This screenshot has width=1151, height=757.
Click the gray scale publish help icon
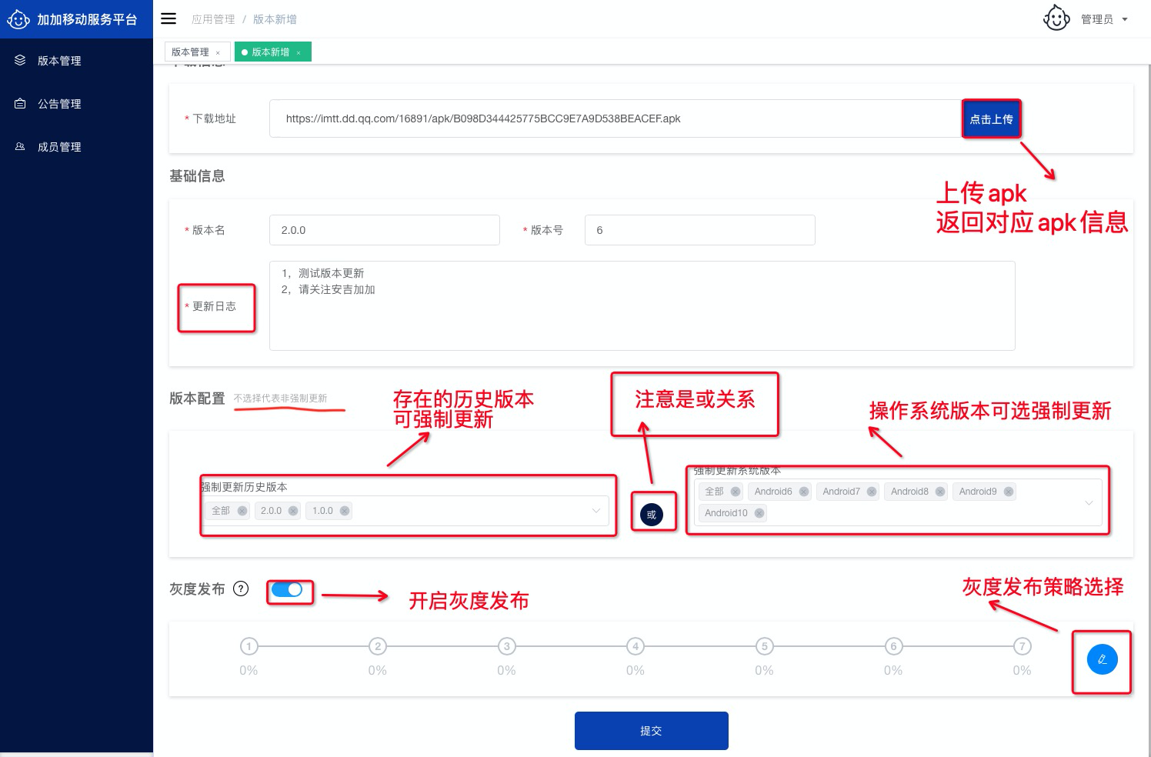coord(241,589)
